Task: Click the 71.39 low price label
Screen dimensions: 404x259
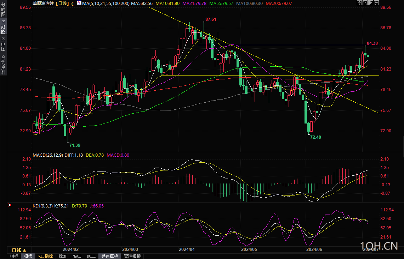Action: click(75, 145)
